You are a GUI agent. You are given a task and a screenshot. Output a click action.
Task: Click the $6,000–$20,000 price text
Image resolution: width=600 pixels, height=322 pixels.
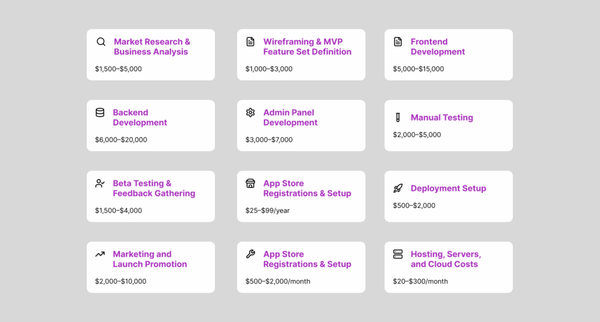pos(121,140)
